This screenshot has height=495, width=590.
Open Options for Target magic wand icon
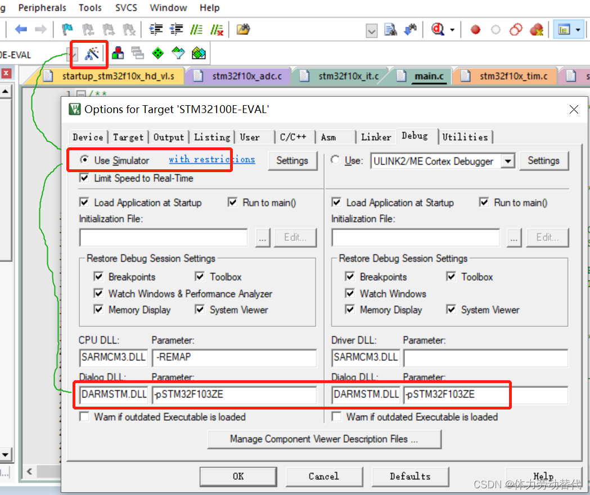point(92,53)
